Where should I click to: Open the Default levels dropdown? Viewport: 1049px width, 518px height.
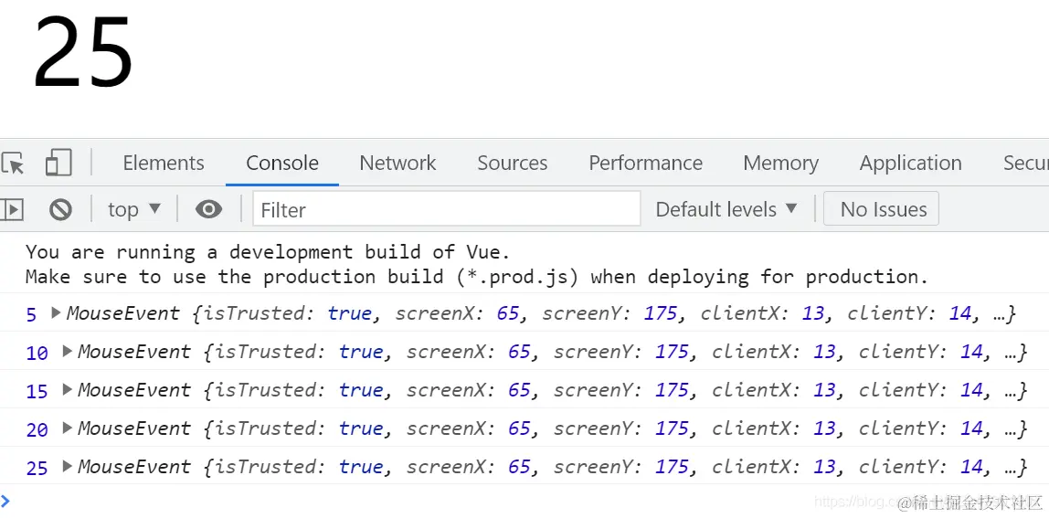click(726, 209)
